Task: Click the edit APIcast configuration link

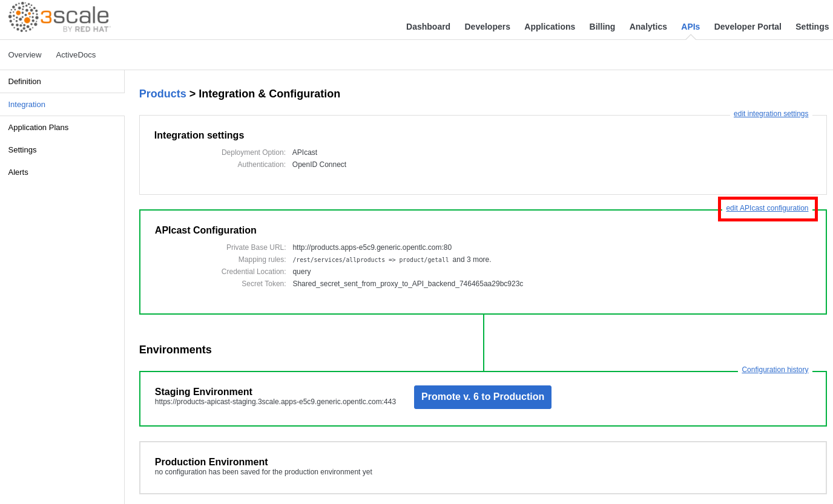Action: (767, 208)
